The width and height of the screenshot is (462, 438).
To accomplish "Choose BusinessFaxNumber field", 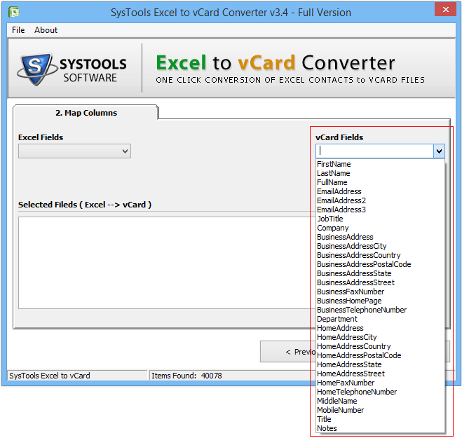I will [x=380, y=292].
